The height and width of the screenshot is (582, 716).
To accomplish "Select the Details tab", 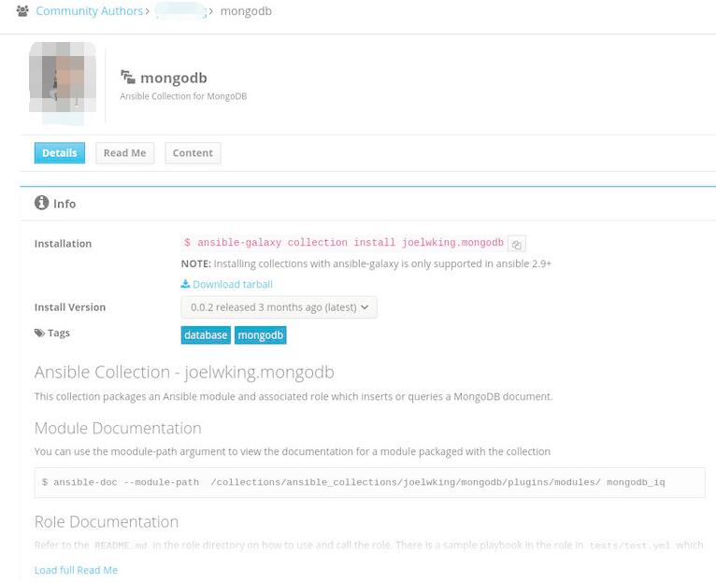I will (60, 153).
